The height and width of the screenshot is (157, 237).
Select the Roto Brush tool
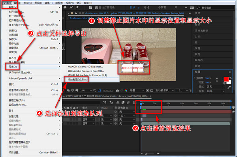(71, 7)
